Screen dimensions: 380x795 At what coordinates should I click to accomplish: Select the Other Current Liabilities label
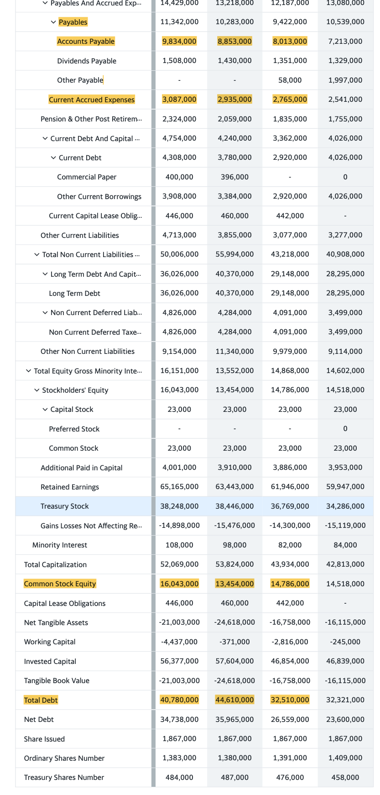[x=79, y=235]
